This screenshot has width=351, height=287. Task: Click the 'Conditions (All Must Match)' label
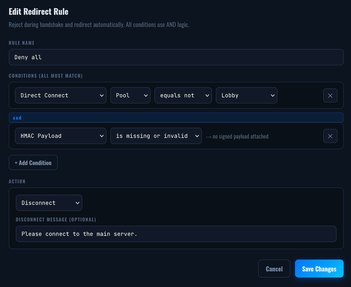46,76
